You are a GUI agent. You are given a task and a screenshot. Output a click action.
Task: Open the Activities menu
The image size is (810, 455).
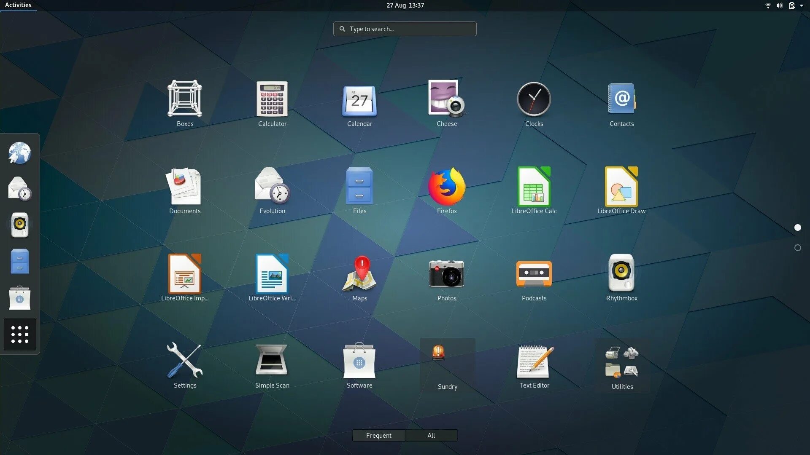pyautogui.click(x=18, y=5)
